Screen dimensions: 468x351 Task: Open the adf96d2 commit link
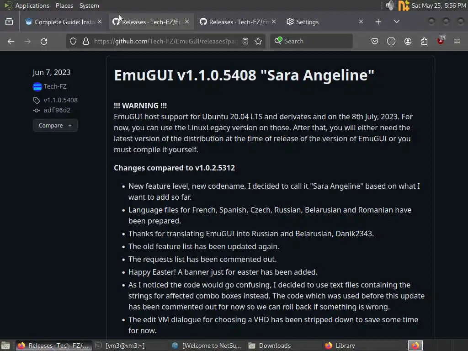(57, 110)
